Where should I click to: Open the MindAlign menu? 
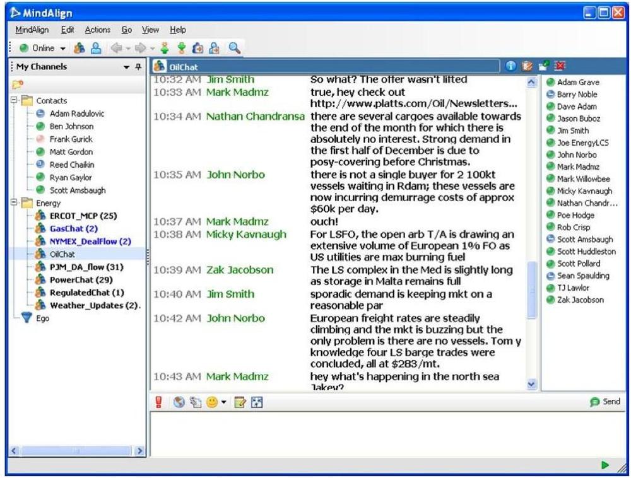point(32,30)
